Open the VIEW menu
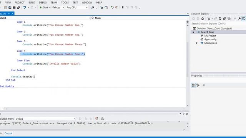Image resolution: width=246 pixels, height=138 pixels. tap(8, 3)
